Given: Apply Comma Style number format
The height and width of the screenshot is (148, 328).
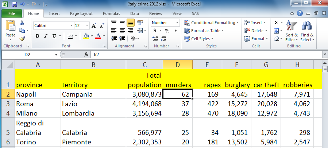Looking at the screenshot, I should [176, 31].
